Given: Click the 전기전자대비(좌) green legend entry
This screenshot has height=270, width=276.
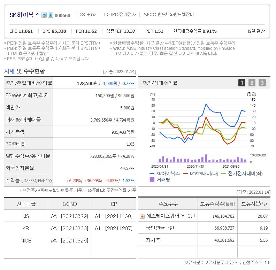Looking at the screenshot, I should point(242,173).
